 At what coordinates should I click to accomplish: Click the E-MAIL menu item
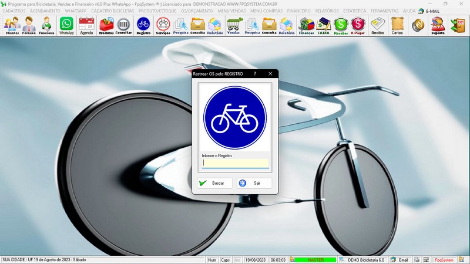pyautogui.click(x=429, y=11)
